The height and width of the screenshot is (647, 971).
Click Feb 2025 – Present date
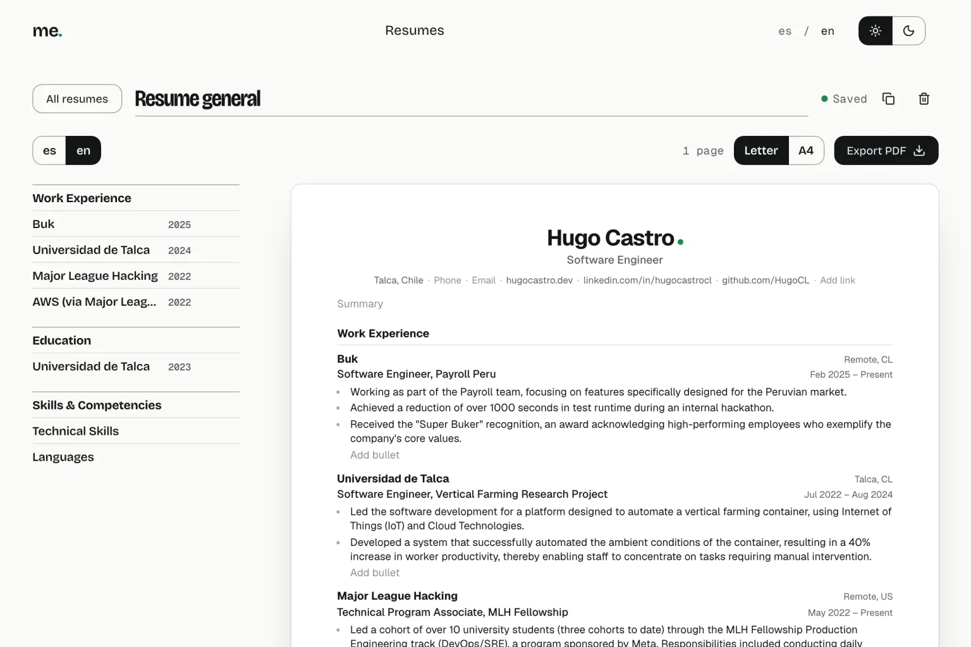851,375
